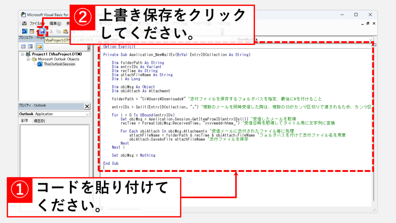Open the ファイル menu

37,24
